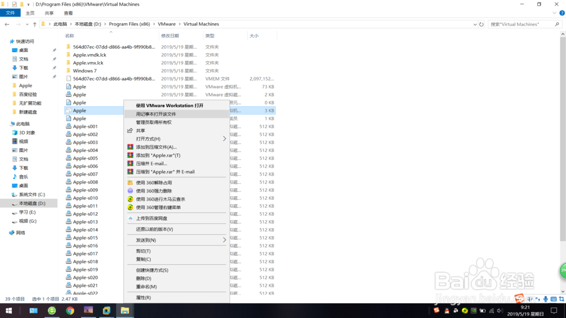This screenshot has height=318, width=566.
Task: Select 3D 对象 in navigation pane
Action: click(x=27, y=133)
